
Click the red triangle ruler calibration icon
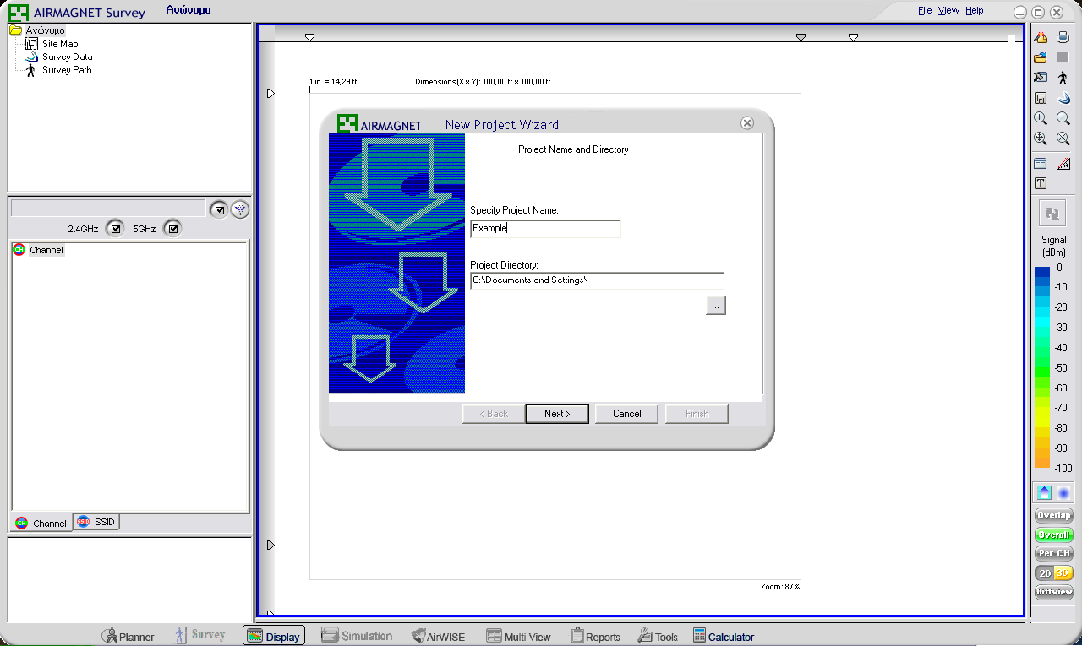point(1063,164)
